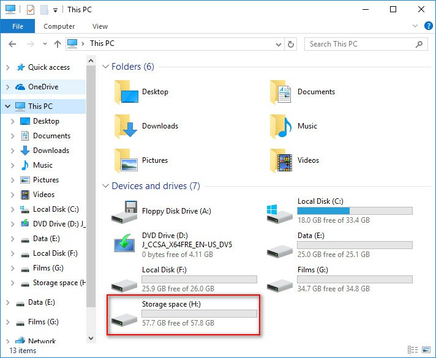Select the Data (E:) drive icon
Viewport: 436px width, 358px height.
tap(279, 251)
